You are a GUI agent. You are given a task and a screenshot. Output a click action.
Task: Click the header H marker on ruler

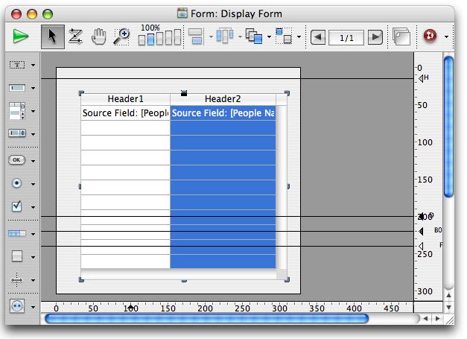pyautogui.click(x=422, y=78)
